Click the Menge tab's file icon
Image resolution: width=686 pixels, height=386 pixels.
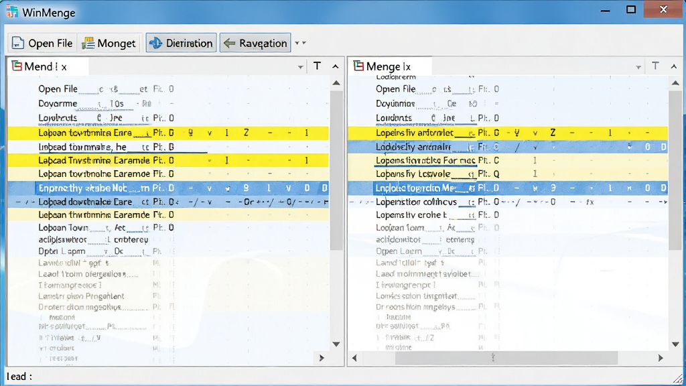359,66
